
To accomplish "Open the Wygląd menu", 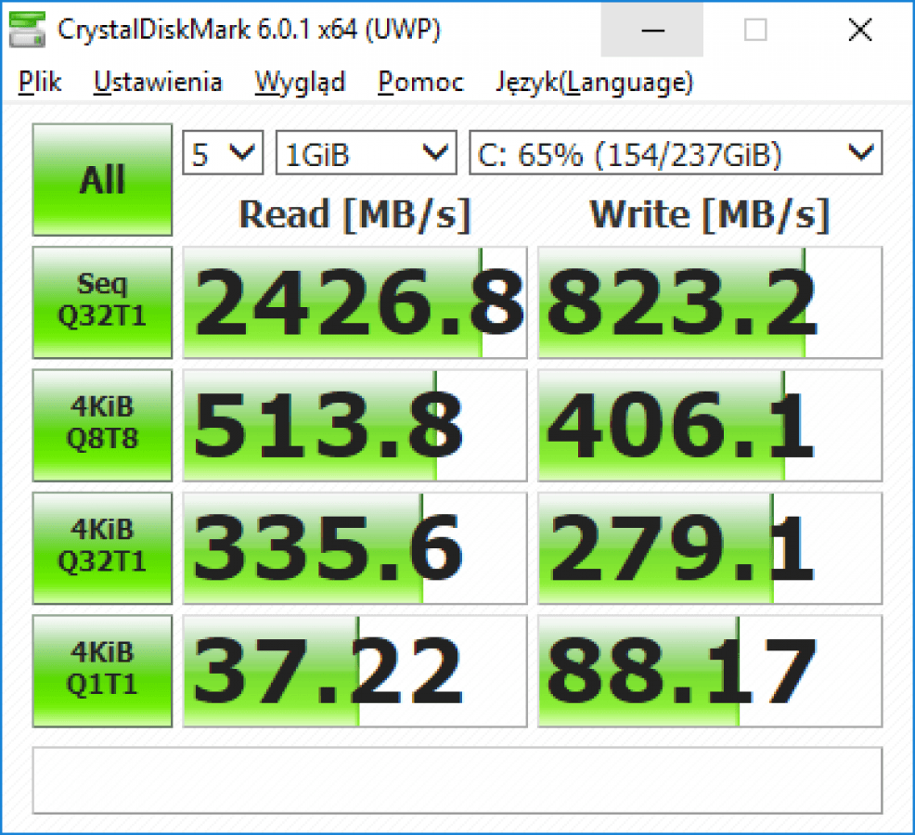I will pos(300,83).
